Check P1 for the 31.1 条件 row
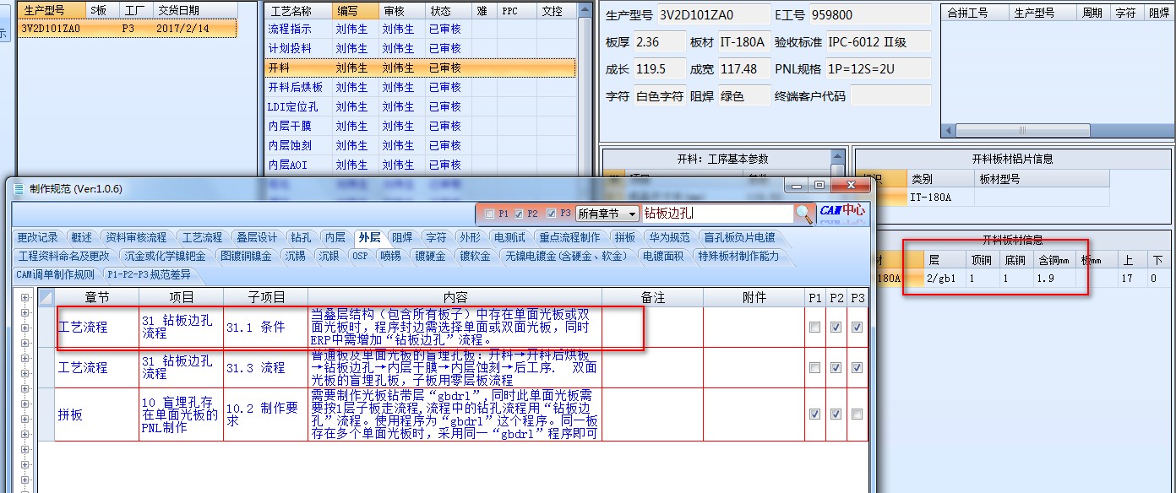1176x493 pixels. point(814,328)
